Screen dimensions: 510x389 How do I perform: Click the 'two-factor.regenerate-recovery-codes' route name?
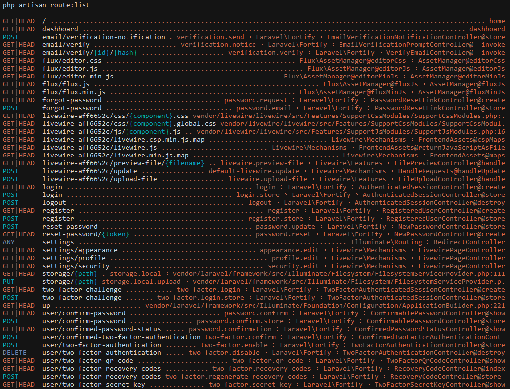[x=236, y=377]
